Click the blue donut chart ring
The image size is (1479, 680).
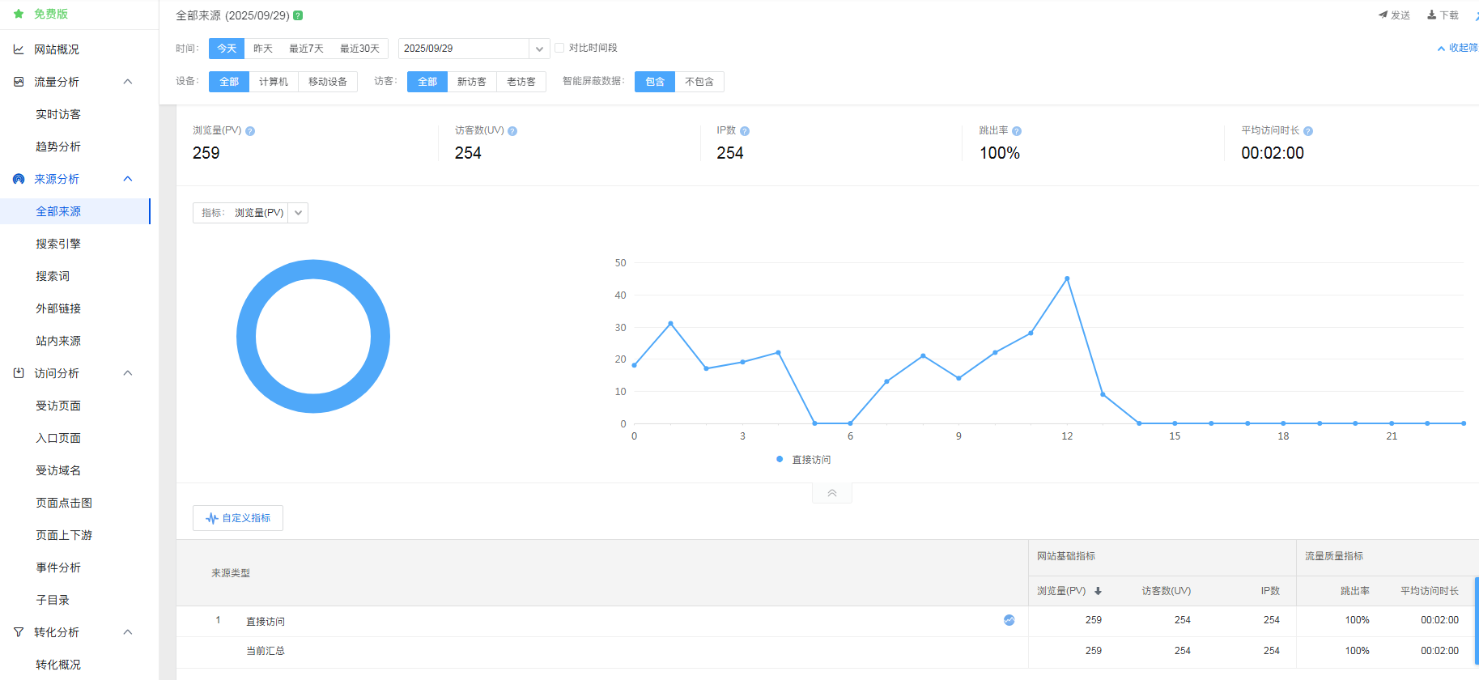(x=246, y=336)
